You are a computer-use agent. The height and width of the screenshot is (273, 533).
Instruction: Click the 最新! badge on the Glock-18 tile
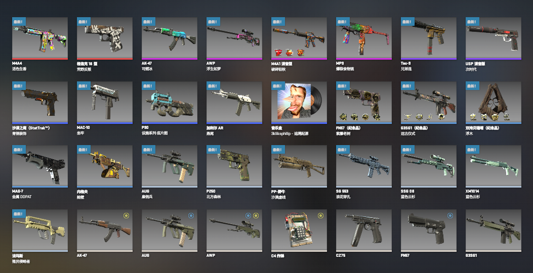click(84, 22)
